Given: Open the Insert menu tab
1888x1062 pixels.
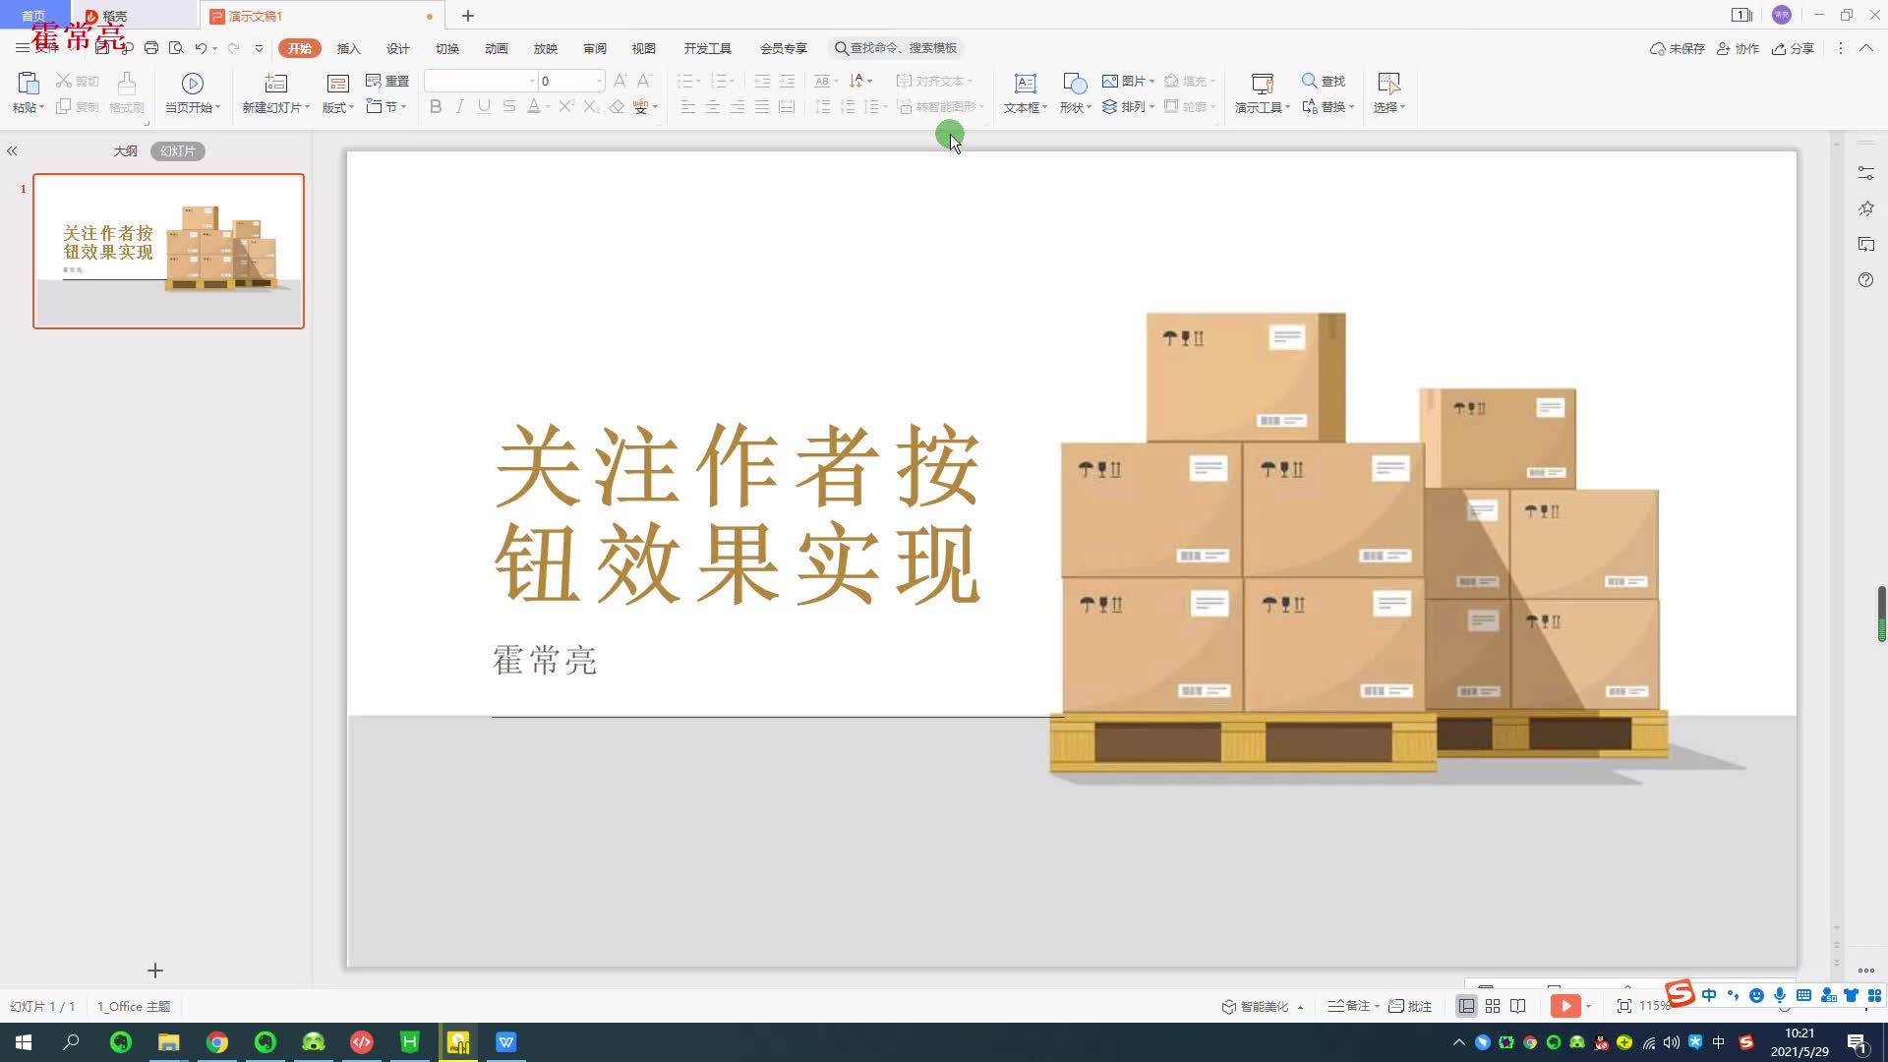Looking at the screenshot, I should coord(347,48).
